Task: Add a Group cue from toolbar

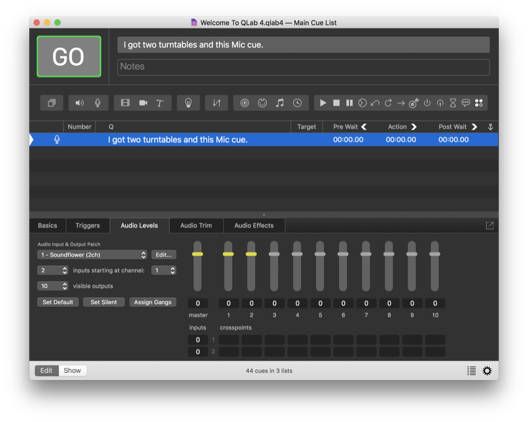Action: pyautogui.click(x=52, y=103)
